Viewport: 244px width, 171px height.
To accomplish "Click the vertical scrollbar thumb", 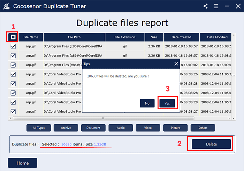I will pyautogui.click(x=234, y=75).
